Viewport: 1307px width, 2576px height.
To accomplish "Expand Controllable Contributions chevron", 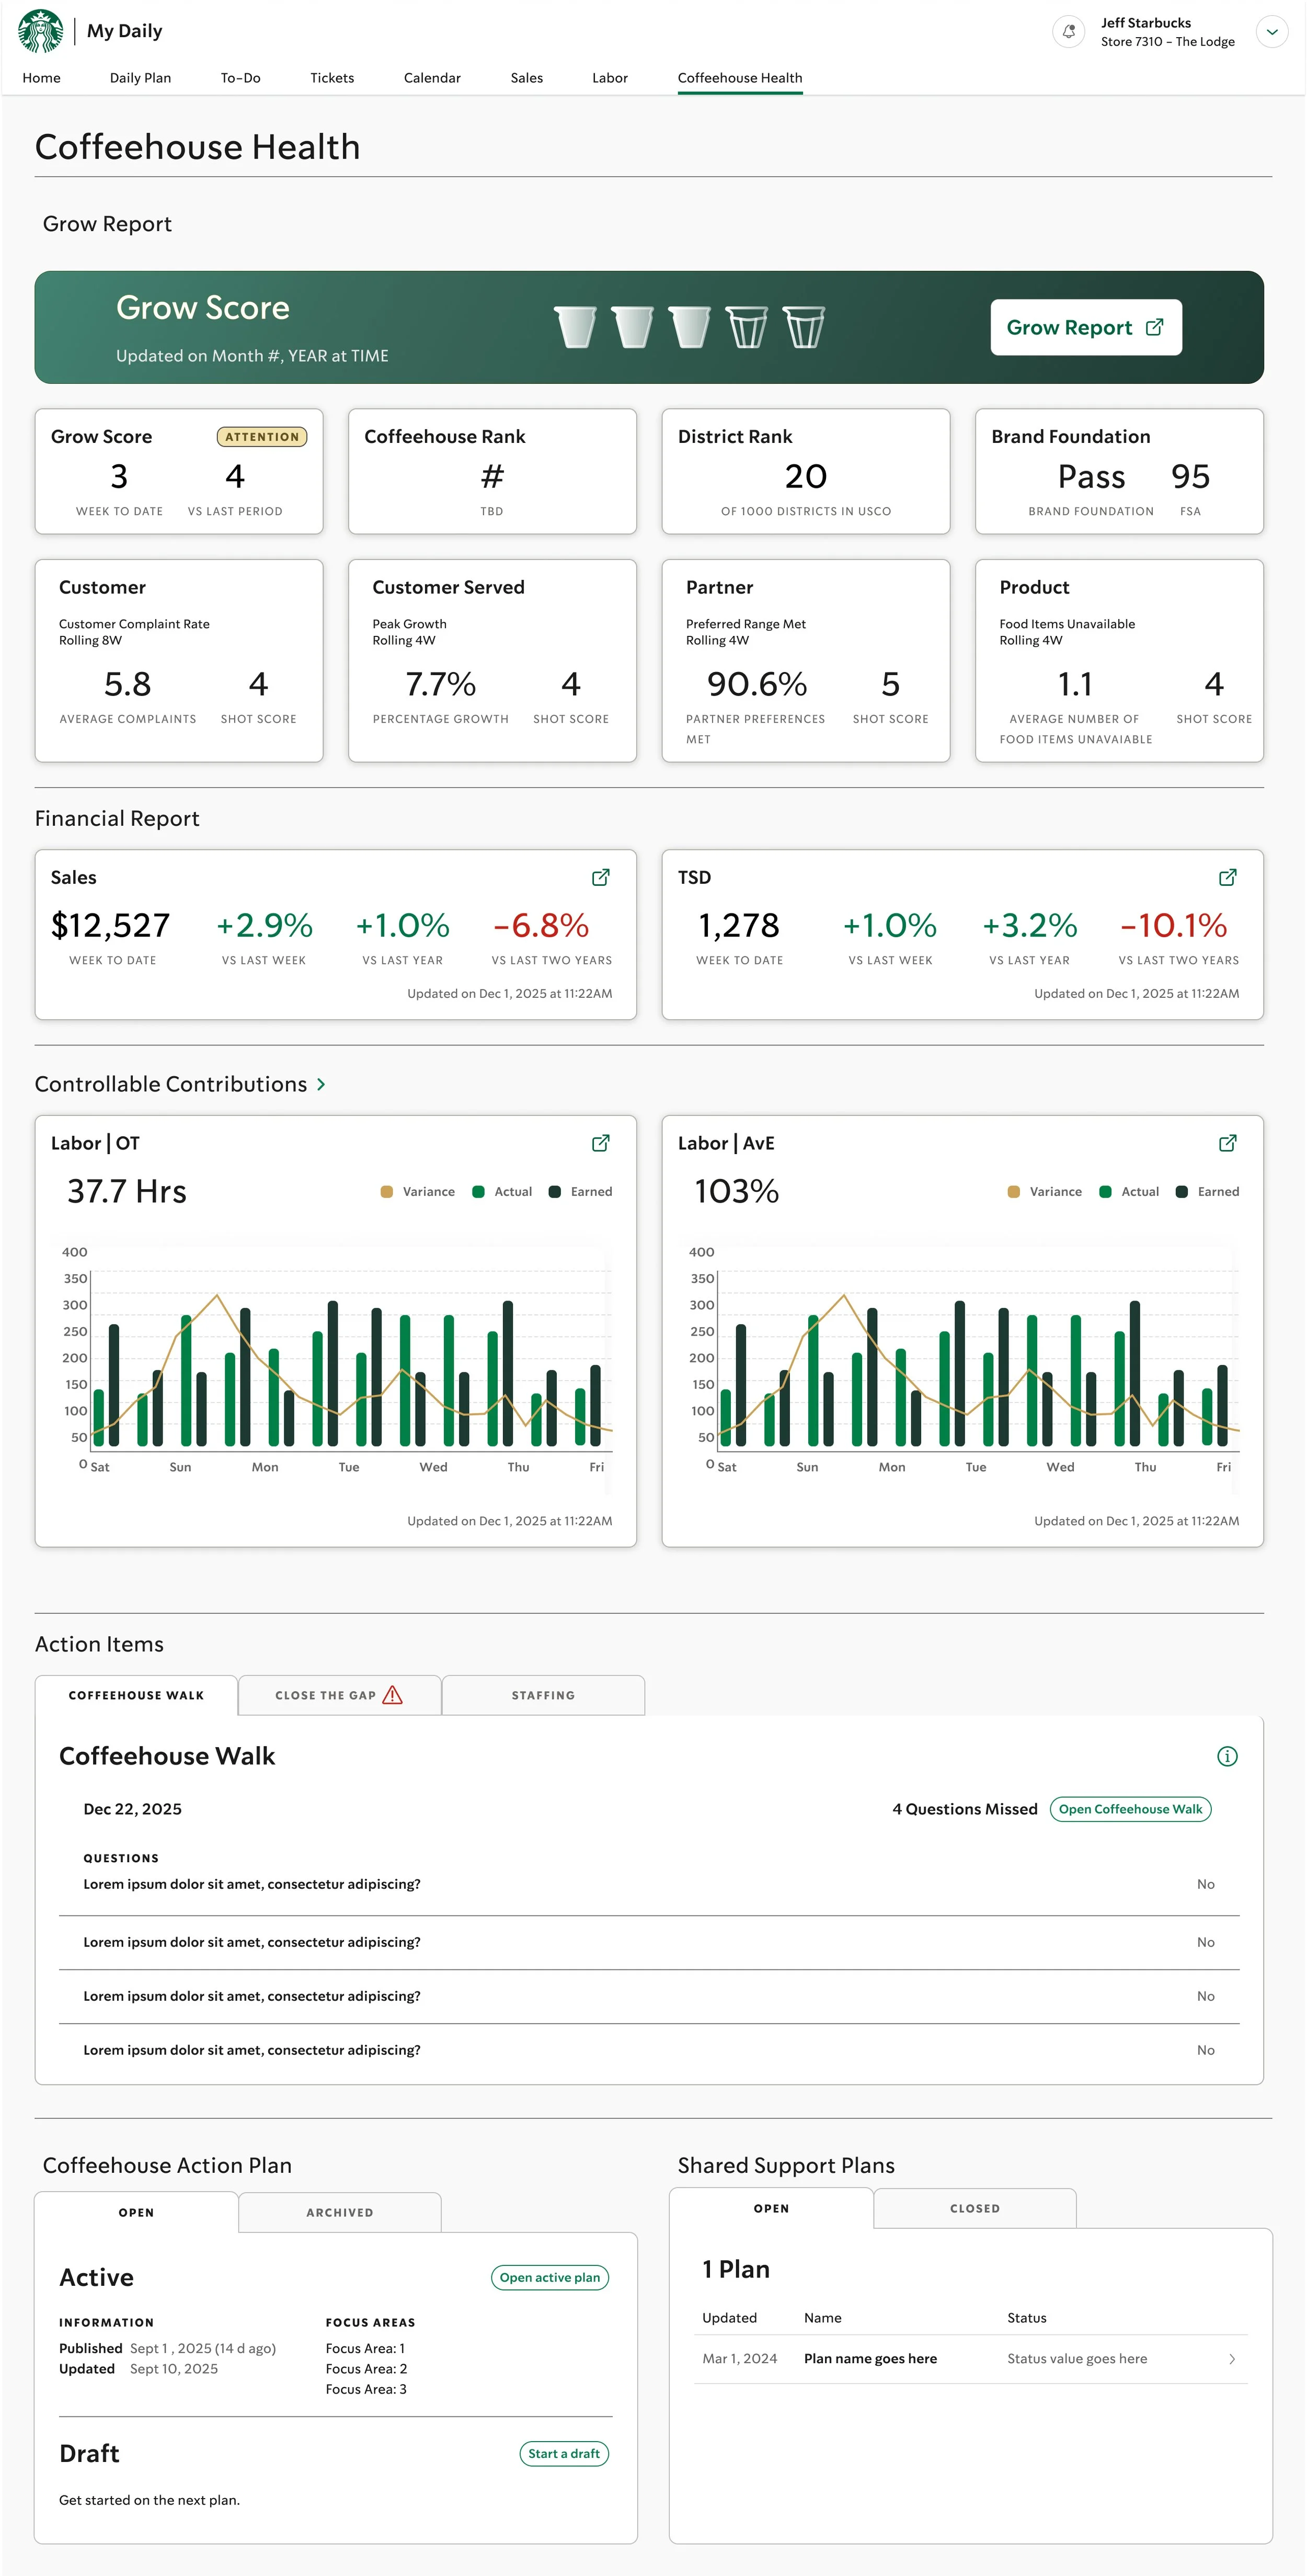I will [x=321, y=1084].
